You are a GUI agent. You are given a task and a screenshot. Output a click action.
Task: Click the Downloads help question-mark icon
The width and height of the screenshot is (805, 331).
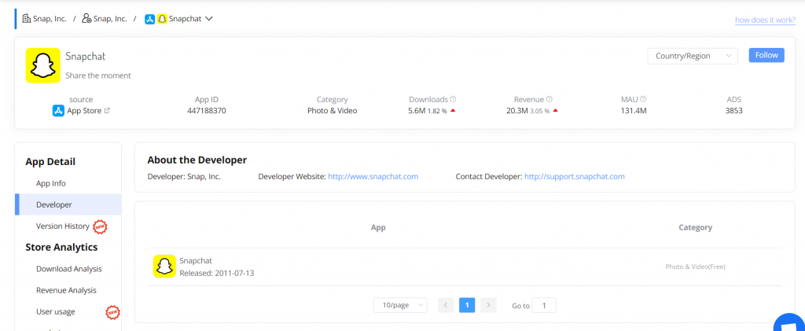(454, 100)
